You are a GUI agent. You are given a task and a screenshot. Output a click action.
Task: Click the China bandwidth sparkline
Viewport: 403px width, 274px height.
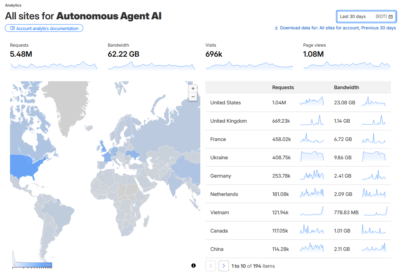[374, 247]
